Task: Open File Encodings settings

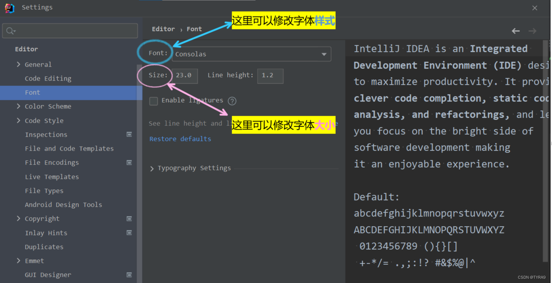Action: (x=52, y=163)
